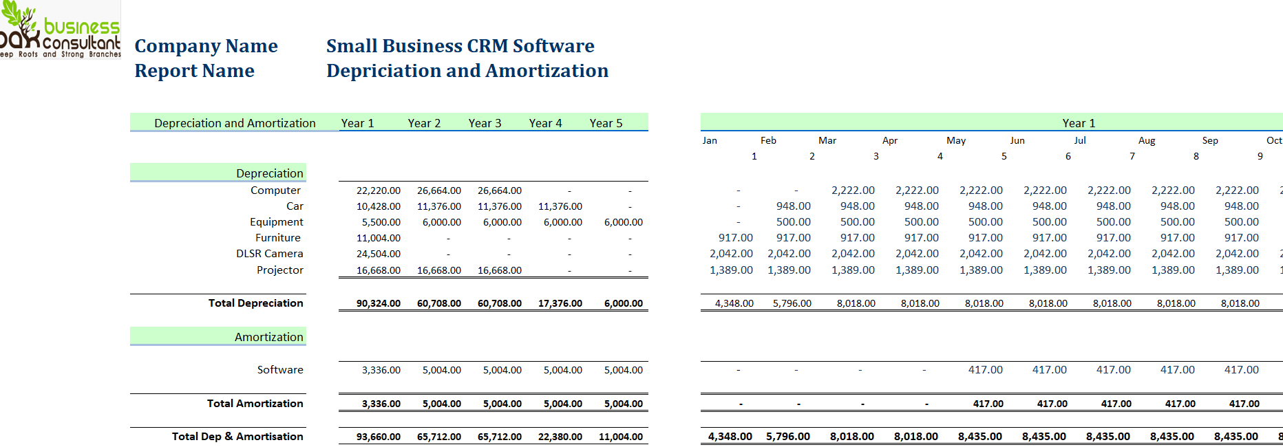
Task: Click the Mar month header
Action: [x=827, y=140]
